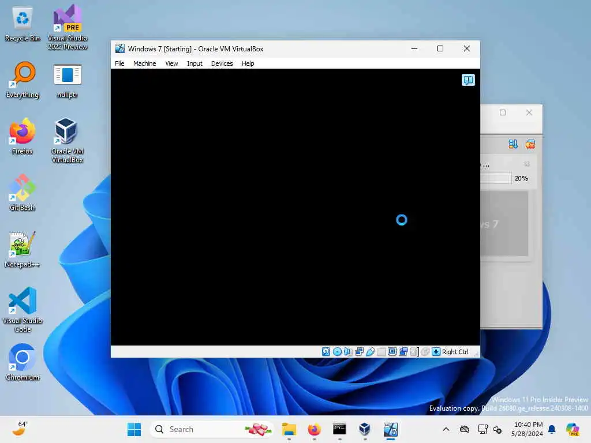Click the display indicator in status bar

[x=392, y=352]
